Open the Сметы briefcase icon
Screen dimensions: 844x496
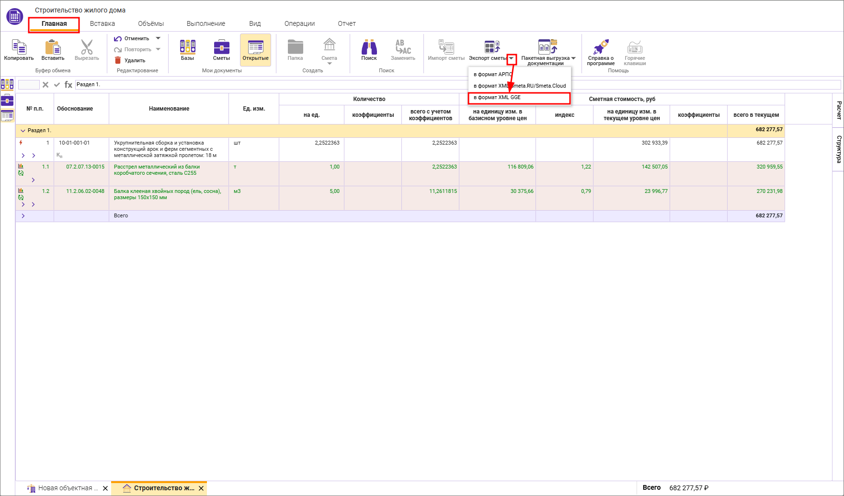coord(221,47)
